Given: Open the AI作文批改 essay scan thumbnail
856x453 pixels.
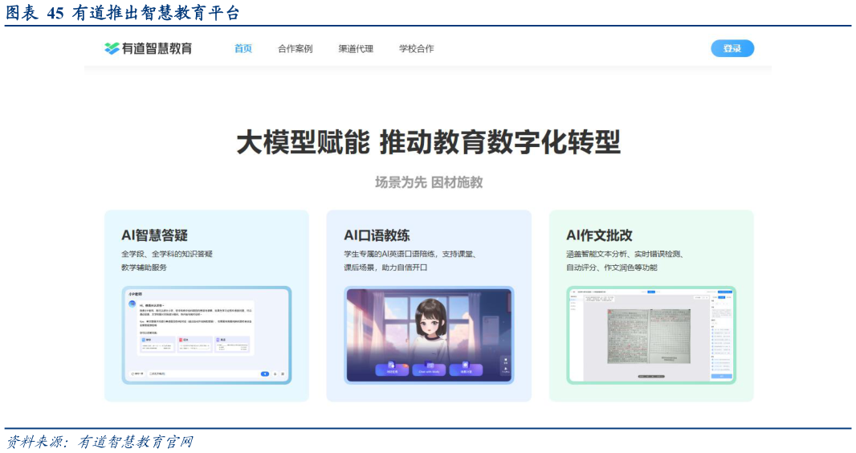Looking at the screenshot, I should pyautogui.click(x=651, y=335).
